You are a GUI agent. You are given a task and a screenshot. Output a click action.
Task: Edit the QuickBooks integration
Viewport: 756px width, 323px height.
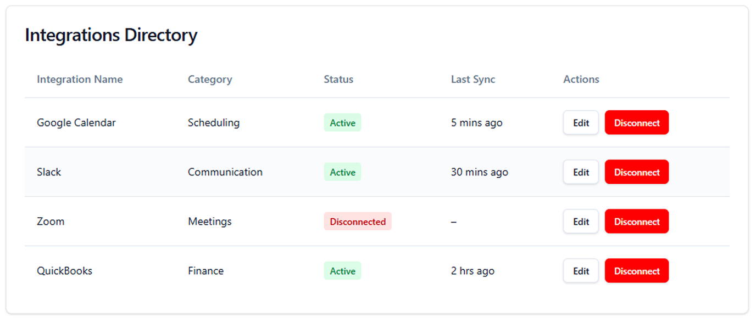coord(581,271)
